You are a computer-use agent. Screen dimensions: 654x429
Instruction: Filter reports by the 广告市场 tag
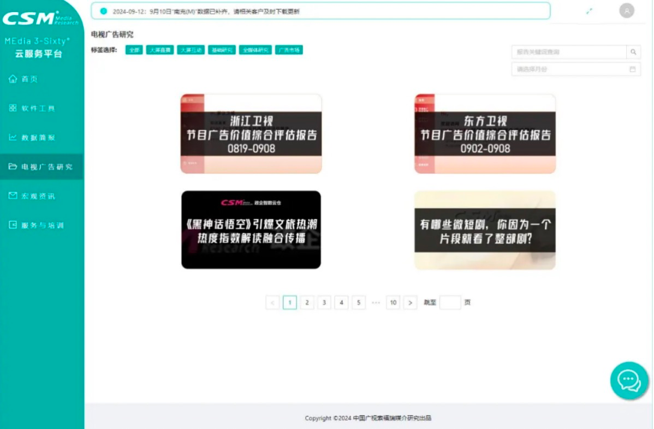[289, 50]
